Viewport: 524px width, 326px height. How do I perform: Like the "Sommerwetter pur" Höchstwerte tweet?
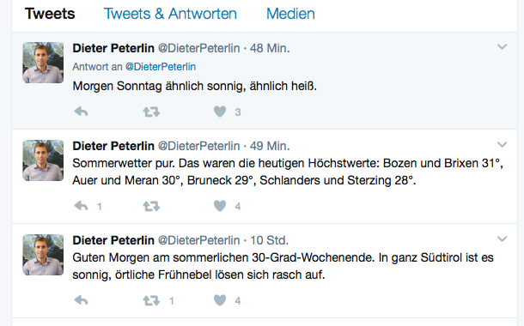pyautogui.click(x=220, y=206)
